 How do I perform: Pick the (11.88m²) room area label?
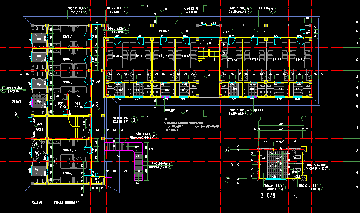60,106
